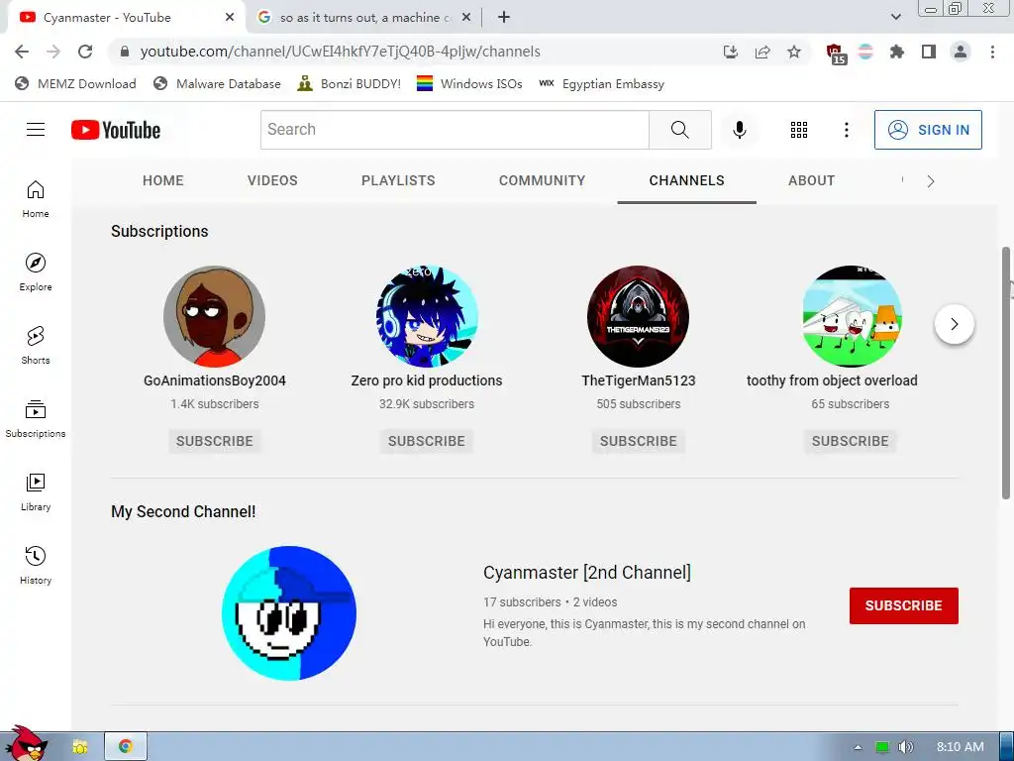Viewport: 1014px width, 761px height.
Task: Click the share page icon in address bar
Action: 762,52
